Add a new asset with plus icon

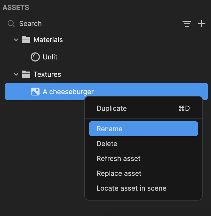coord(202,24)
